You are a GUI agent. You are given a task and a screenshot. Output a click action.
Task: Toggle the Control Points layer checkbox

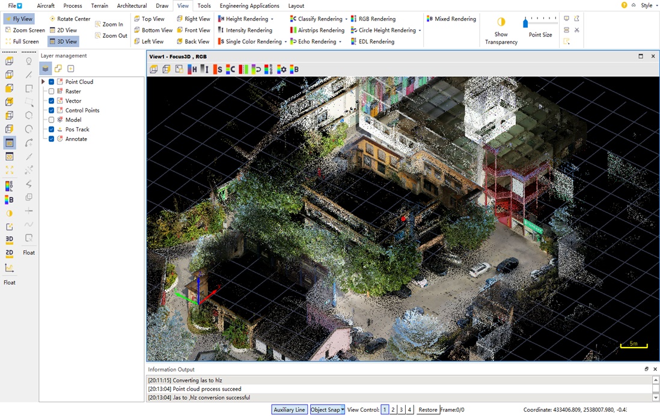pos(51,110)
